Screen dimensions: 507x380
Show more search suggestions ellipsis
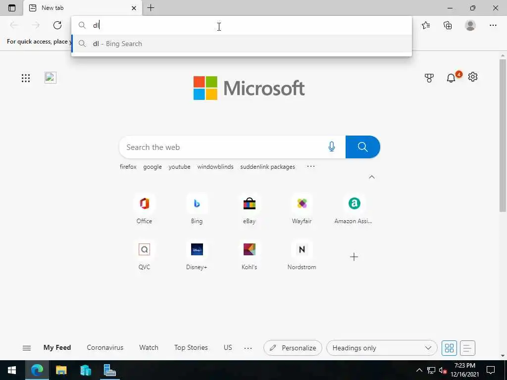click(x=311, y=166)
